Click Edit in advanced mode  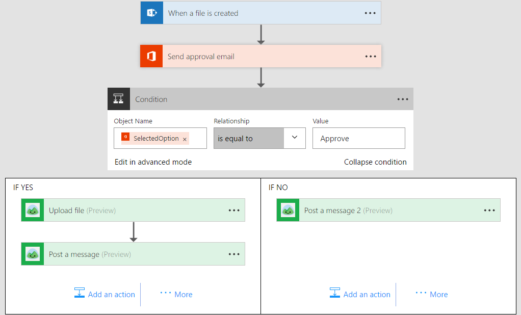pos(153,162)
